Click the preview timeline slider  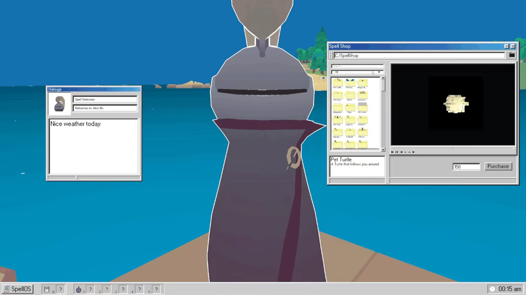coord(453,148)
